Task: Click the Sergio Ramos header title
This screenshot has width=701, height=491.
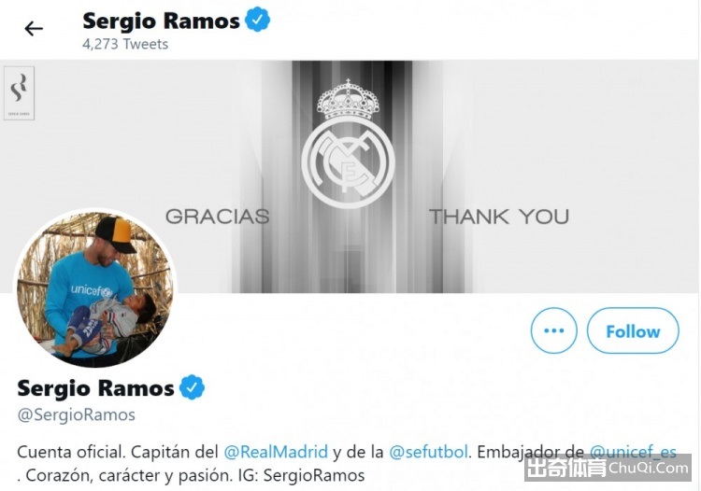Action: pyautogui.click(x=161, y=21)
